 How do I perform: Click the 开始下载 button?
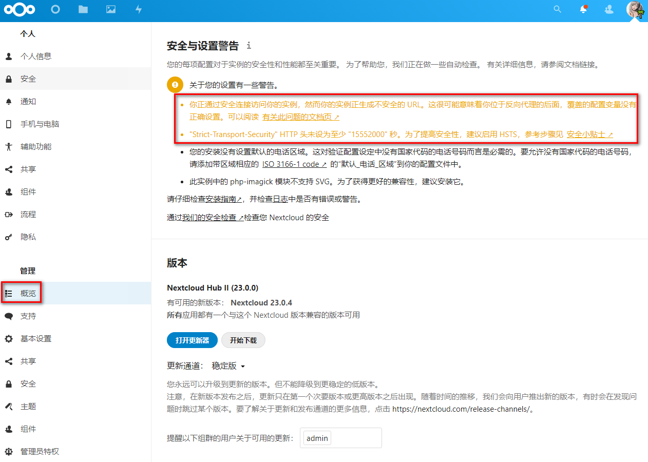point(243,340)
